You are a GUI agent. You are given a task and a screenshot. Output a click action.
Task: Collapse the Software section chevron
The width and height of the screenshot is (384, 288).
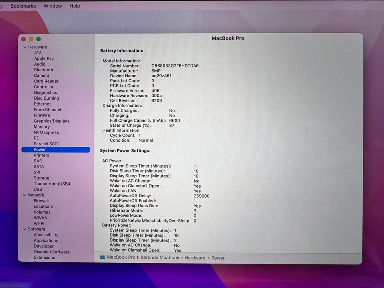(x=24, y=229)
